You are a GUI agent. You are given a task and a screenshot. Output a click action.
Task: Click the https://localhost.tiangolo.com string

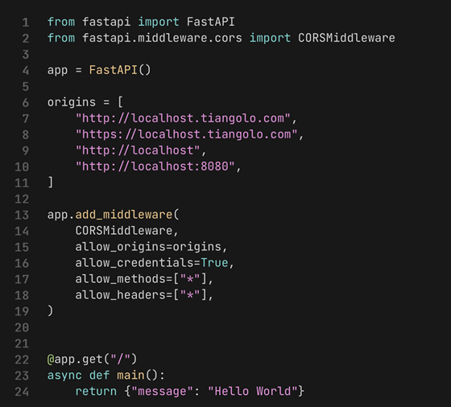pos(186,134)
